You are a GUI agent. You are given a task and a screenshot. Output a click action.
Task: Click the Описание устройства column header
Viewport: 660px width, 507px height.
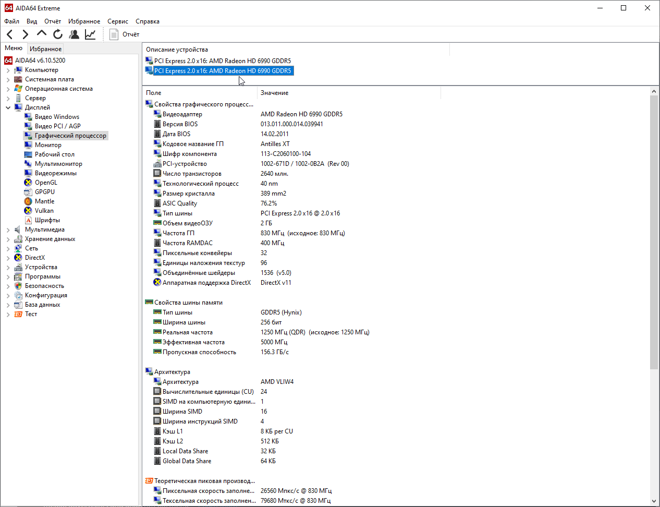(x=296, y=50)
